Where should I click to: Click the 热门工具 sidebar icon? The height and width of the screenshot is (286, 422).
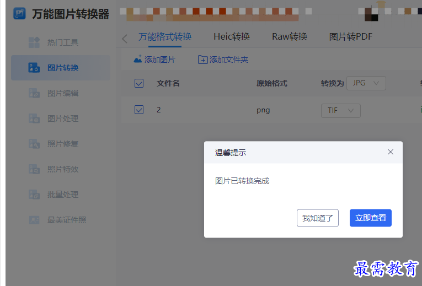pos(34,42)
